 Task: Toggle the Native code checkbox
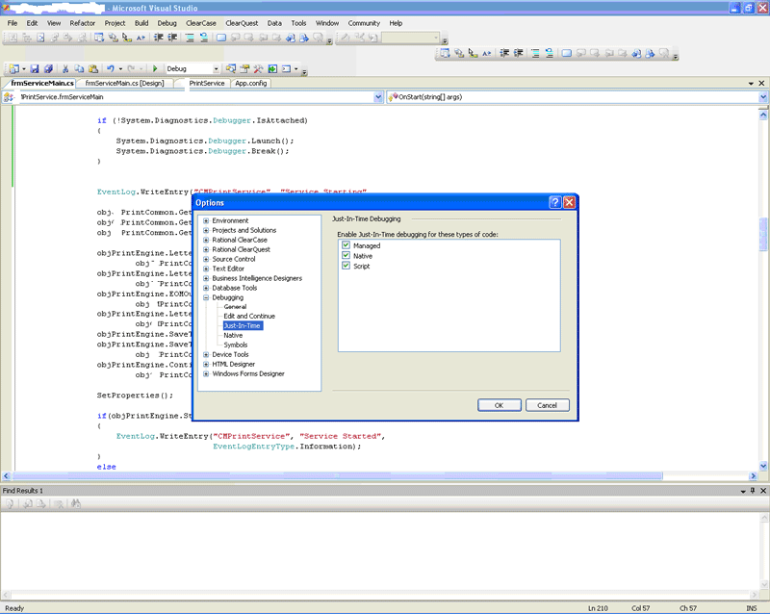click(346, 256)
